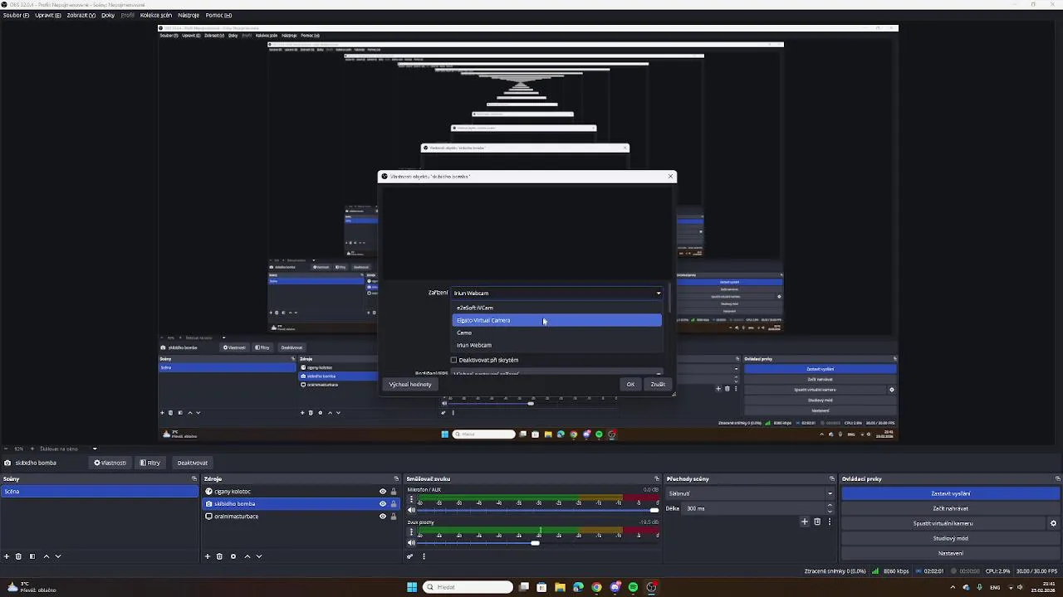Open Mikrofon / AUX channel options dots
The width and height of the screenshot is (1063, 597).
click(x=411, y=500)
